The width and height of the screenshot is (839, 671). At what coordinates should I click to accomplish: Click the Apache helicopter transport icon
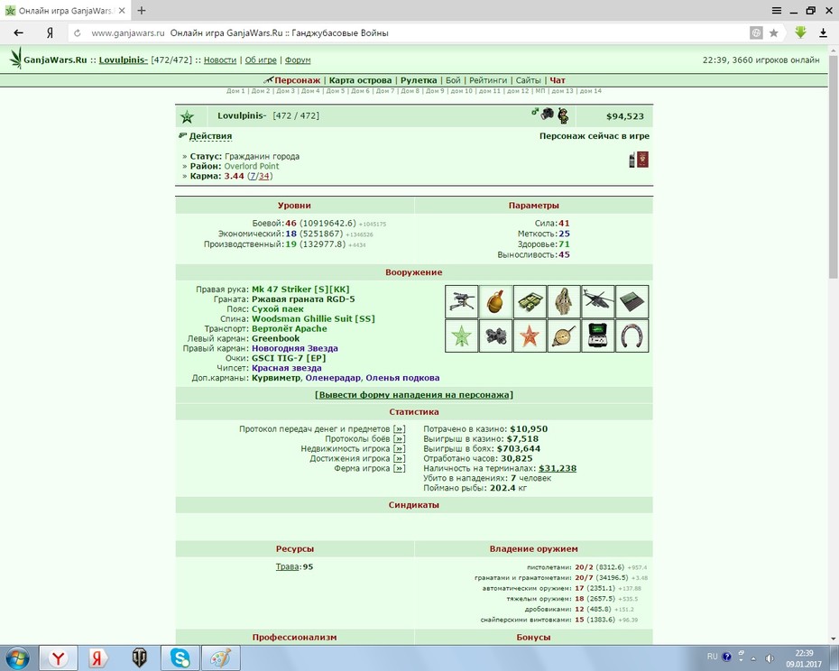point(598,302)
